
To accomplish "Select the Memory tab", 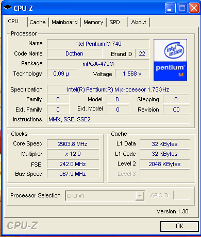I will 93,22.
